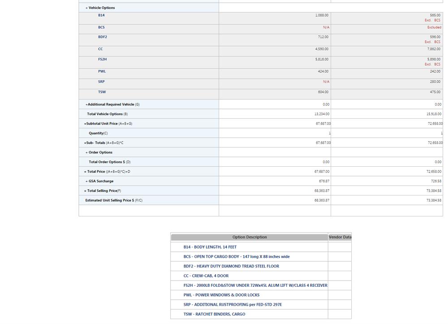
Task: Open 'BCS - OPEN TOP CARGO BODY' description
Action: click(236, 257)
